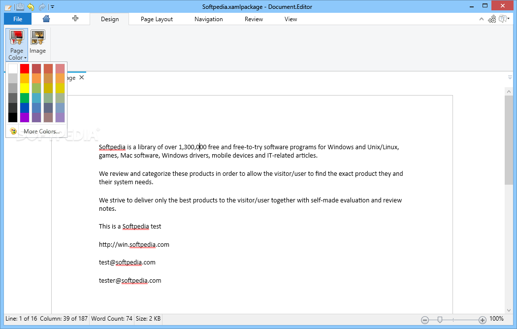Zoom out with the minus button
The image size is (517, 329).
click(x=425, y=320)
